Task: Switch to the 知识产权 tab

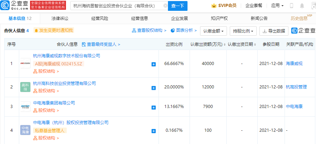Action: coord(219,18)
